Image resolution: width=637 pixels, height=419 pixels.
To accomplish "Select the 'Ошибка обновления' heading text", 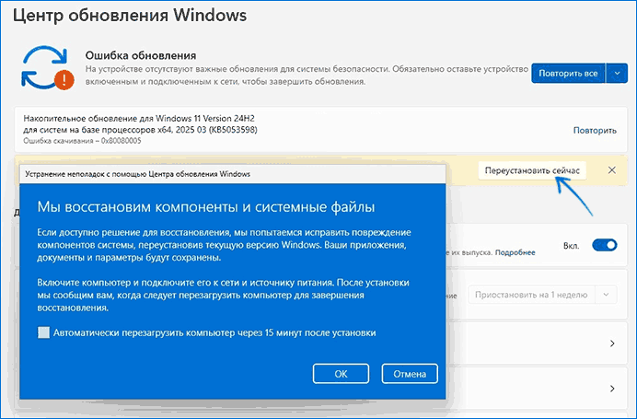I will 141,55.
